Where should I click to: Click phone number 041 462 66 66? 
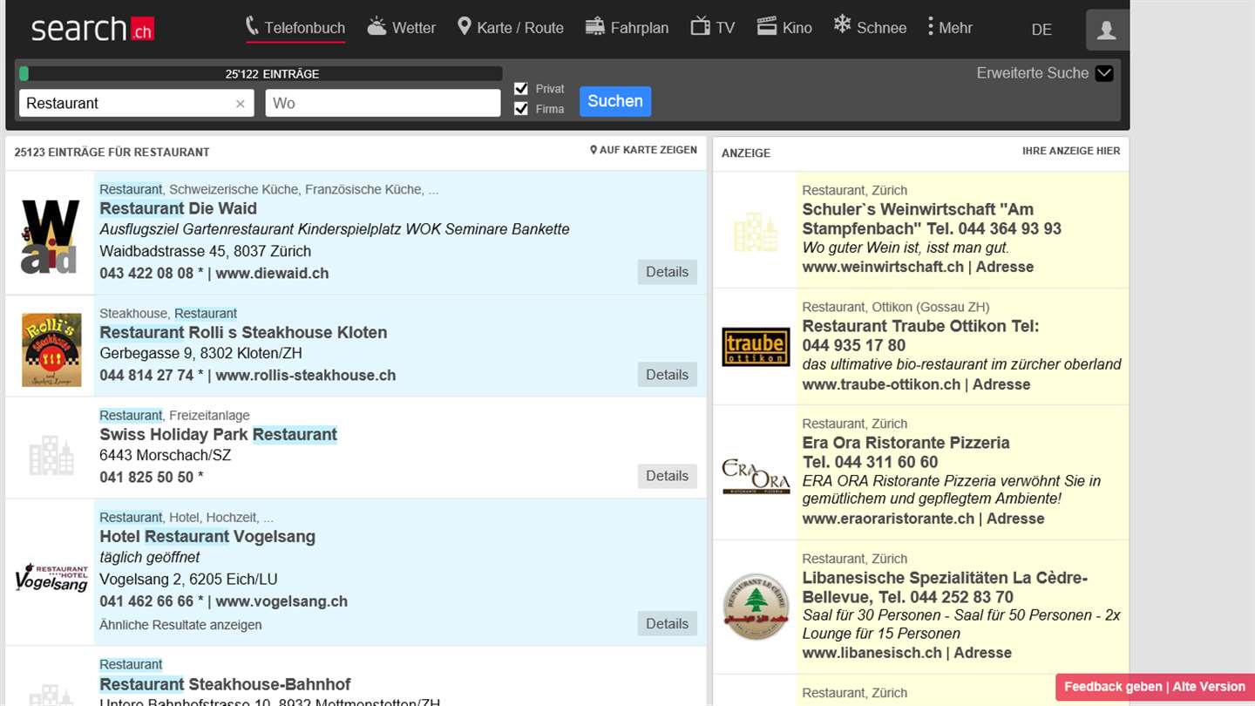tap(146, 601)
